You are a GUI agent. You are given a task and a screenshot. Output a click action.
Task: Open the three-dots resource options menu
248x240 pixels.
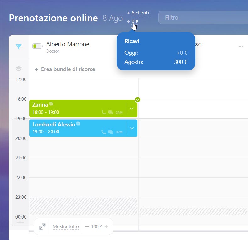241,47
